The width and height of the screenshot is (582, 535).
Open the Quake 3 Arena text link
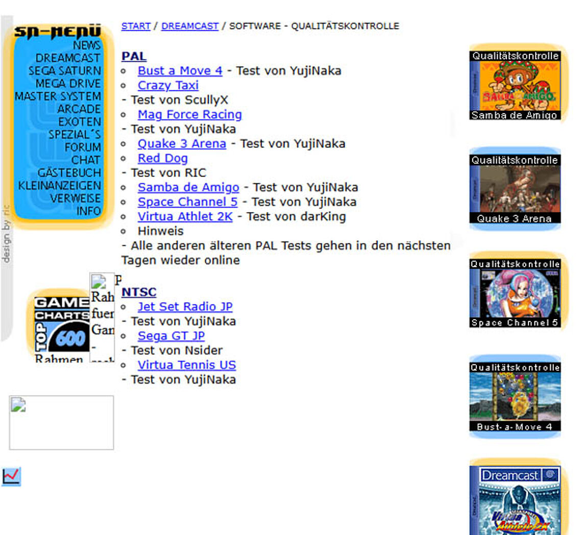pyautogui.click(x=182, y=144)
